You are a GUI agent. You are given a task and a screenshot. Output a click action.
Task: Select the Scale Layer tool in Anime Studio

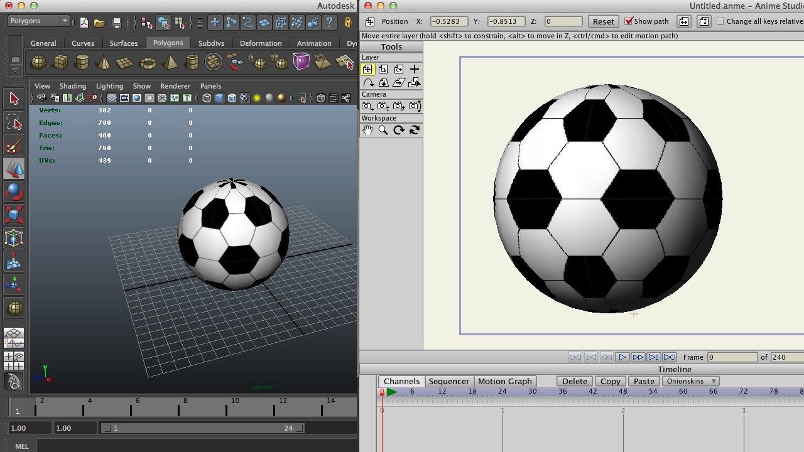tap(383, 69)
